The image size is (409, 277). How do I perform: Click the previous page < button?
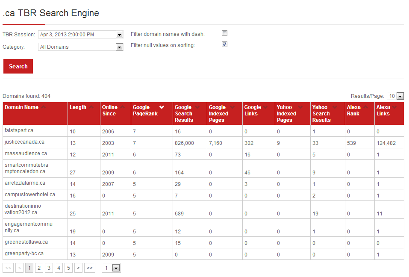click(19, 268)
